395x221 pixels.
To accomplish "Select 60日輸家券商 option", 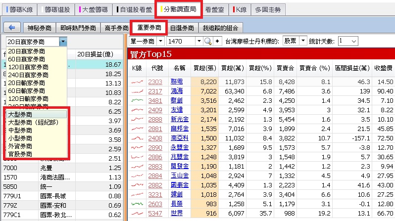I will click(x=37, y=91).
